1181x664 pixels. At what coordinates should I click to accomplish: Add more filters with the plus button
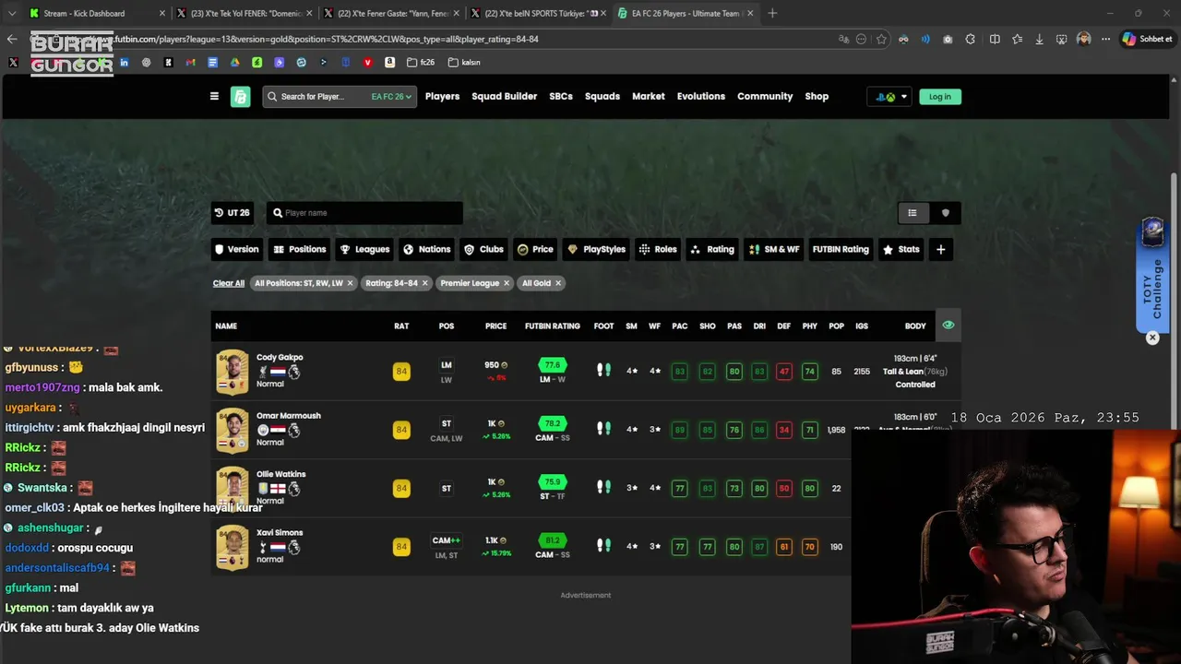coord(940,249)
